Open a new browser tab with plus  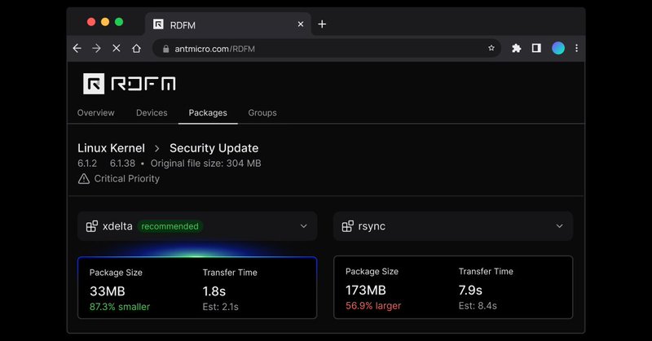322,24
